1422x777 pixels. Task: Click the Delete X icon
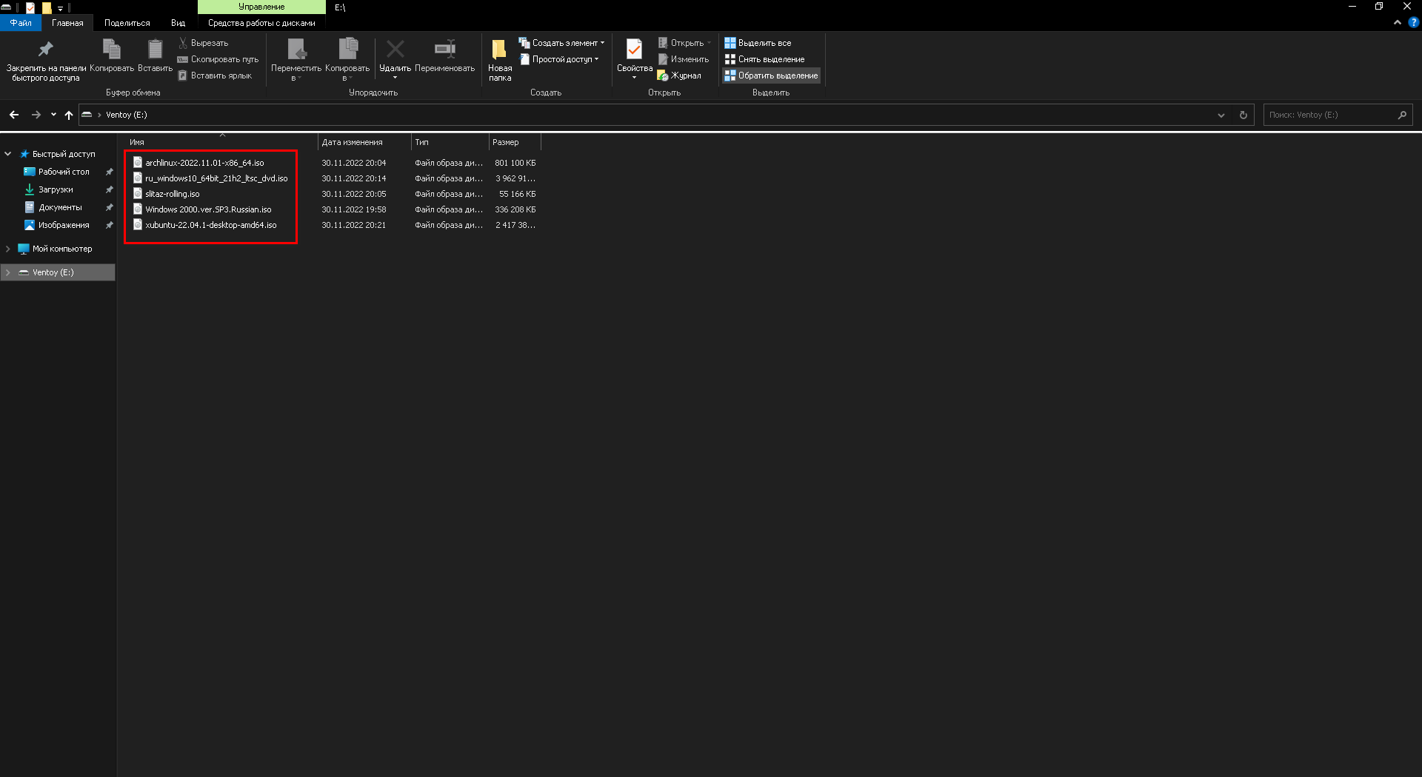[x=395, y=50]
